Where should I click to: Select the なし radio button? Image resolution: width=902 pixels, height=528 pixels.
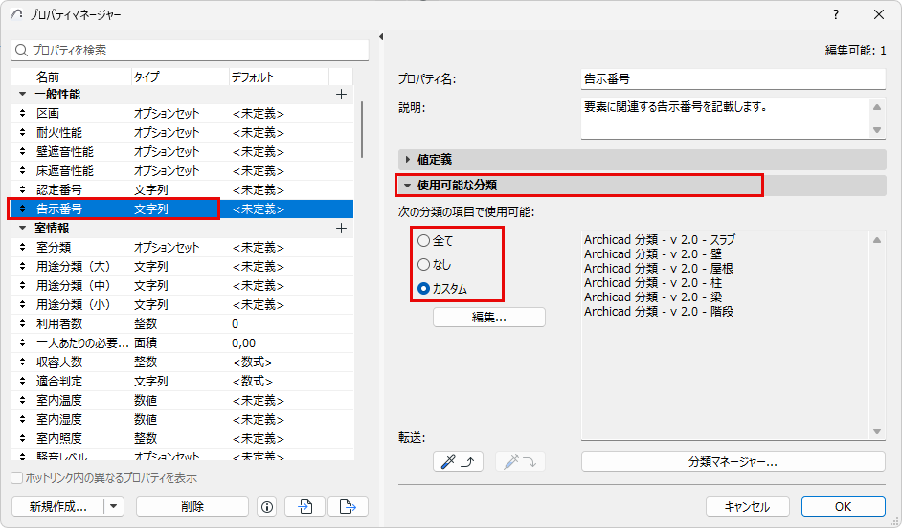pos(424,264)
